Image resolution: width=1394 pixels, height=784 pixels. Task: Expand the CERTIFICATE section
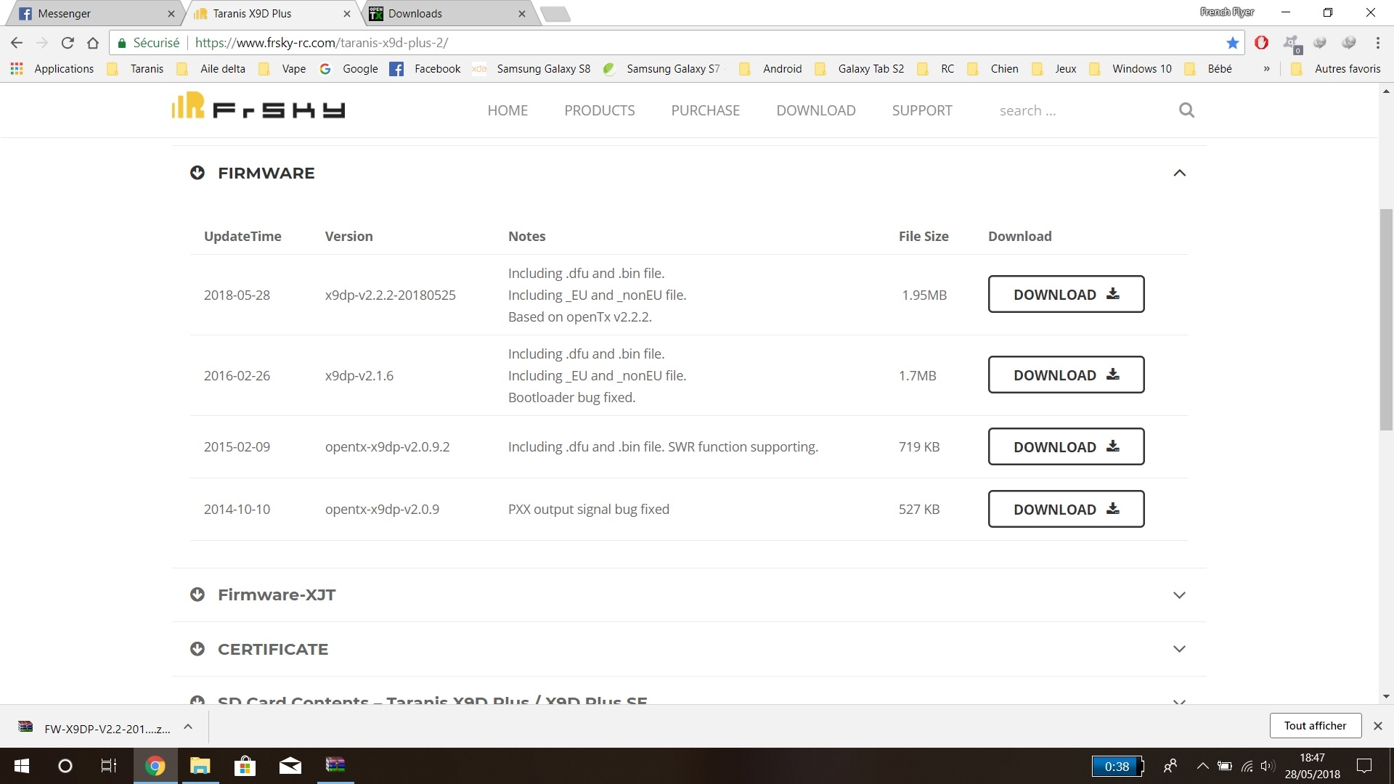tap(1179, 649)
